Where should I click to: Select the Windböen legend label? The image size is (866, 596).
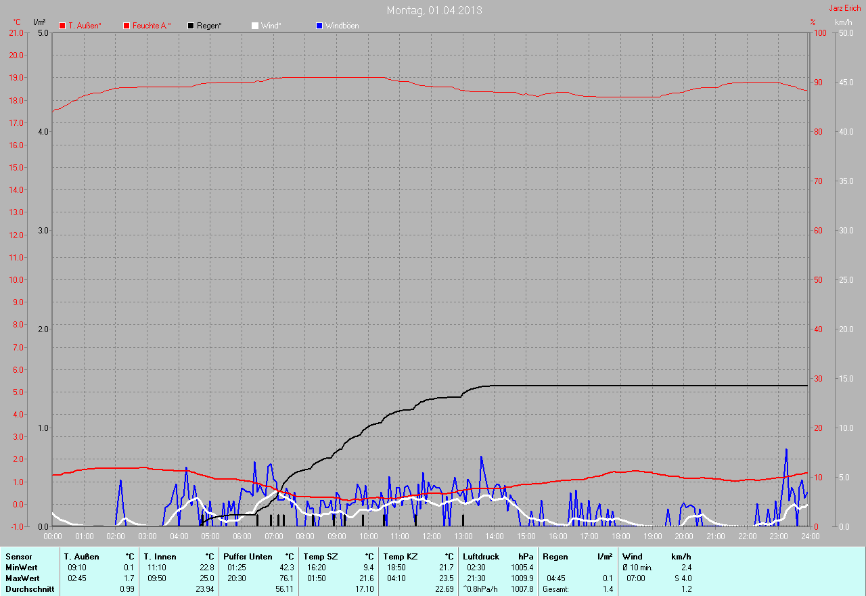(x=342, y=26)
